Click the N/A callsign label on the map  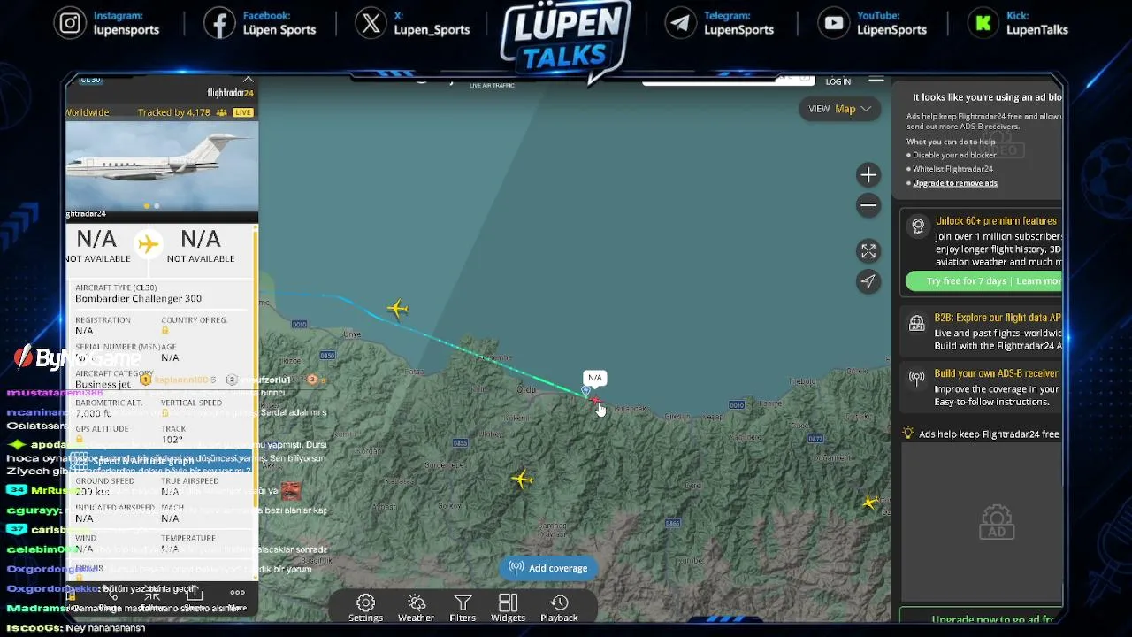595,379
